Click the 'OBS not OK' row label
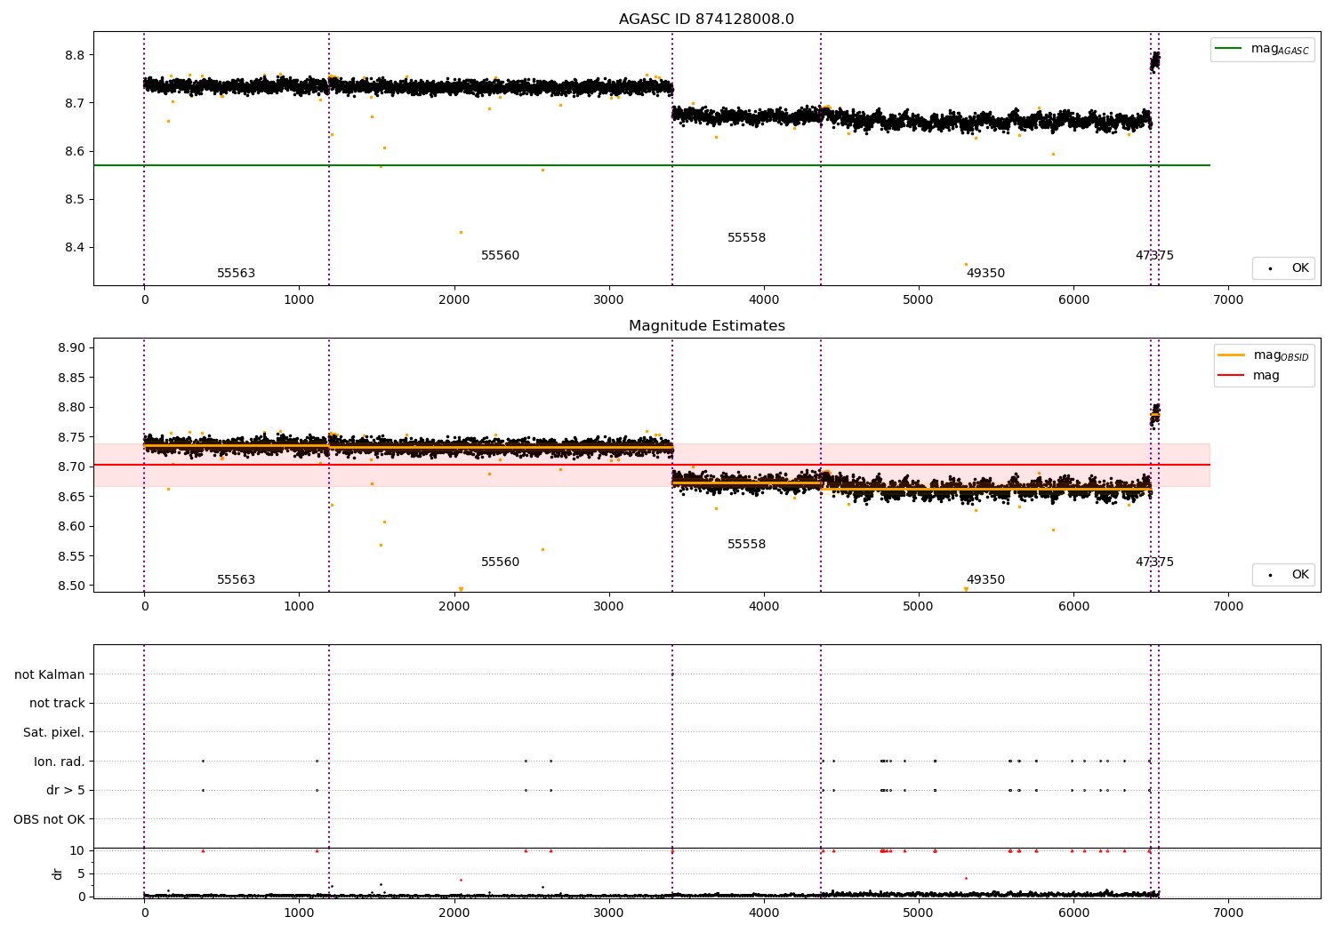Screen dimensions: 1334x933 pos(50,819)
